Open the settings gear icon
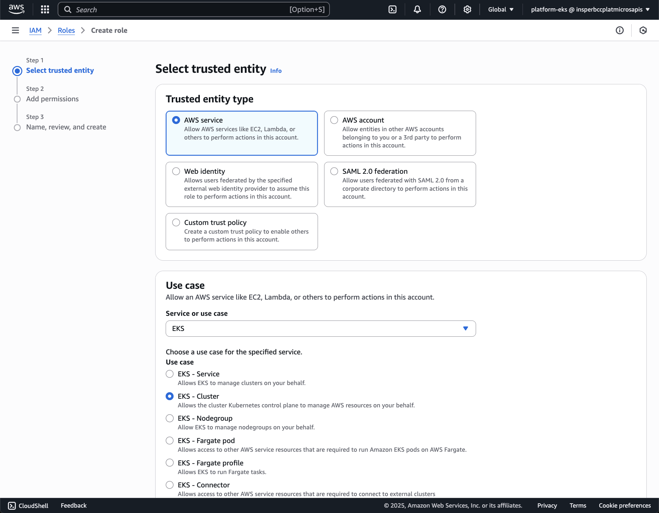The height and width of the screenshot is (513, 659). click(x=467, y=9)
